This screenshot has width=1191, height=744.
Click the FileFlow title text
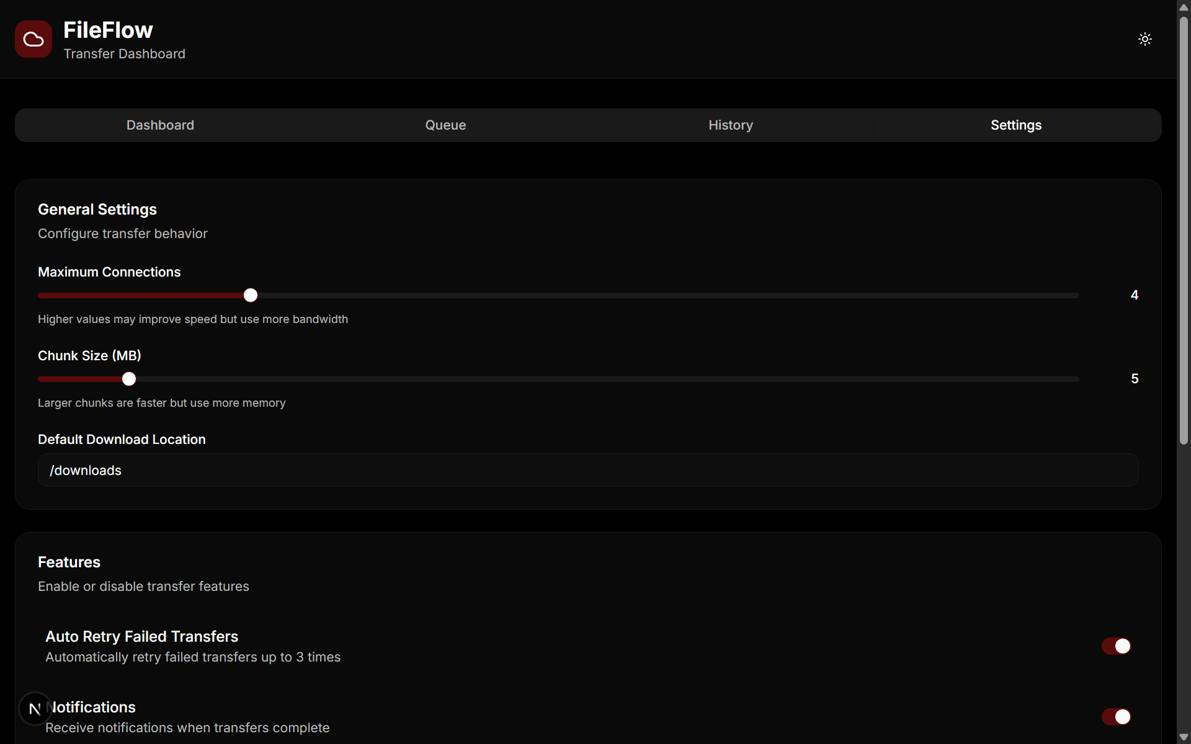(x=108, y=30)
